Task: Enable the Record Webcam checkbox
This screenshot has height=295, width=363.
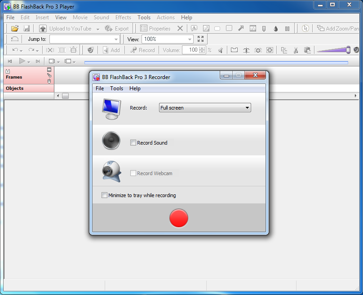Action: click(133, 173)
